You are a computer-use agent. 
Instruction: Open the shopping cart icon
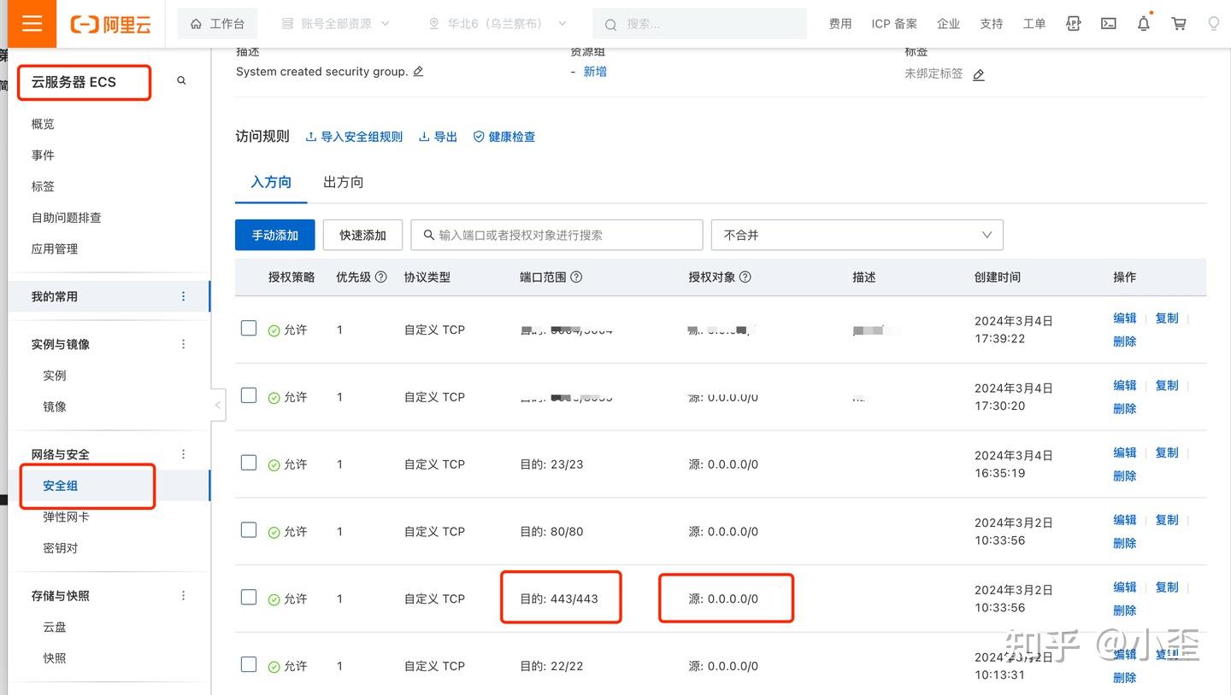(x=1179, y=24)
